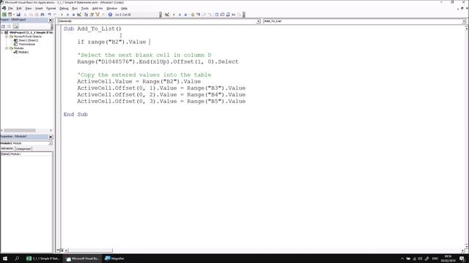
Task: Select Module1 in the project tree
Action: (x=23, y=52)
